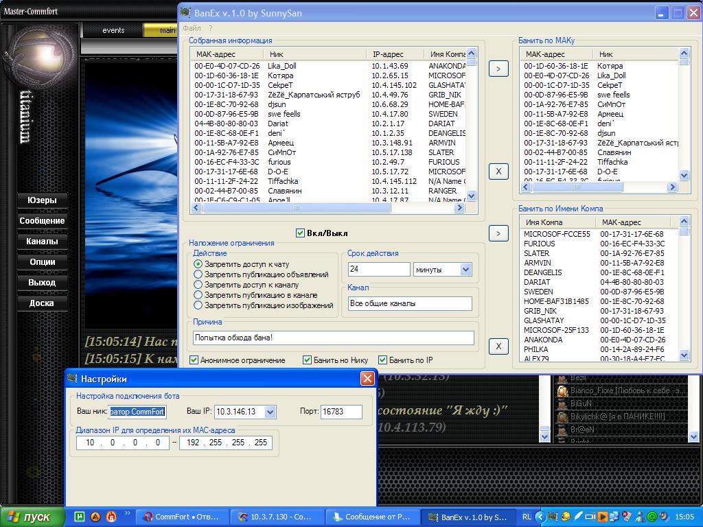Click the Причина reason text field

334,338
